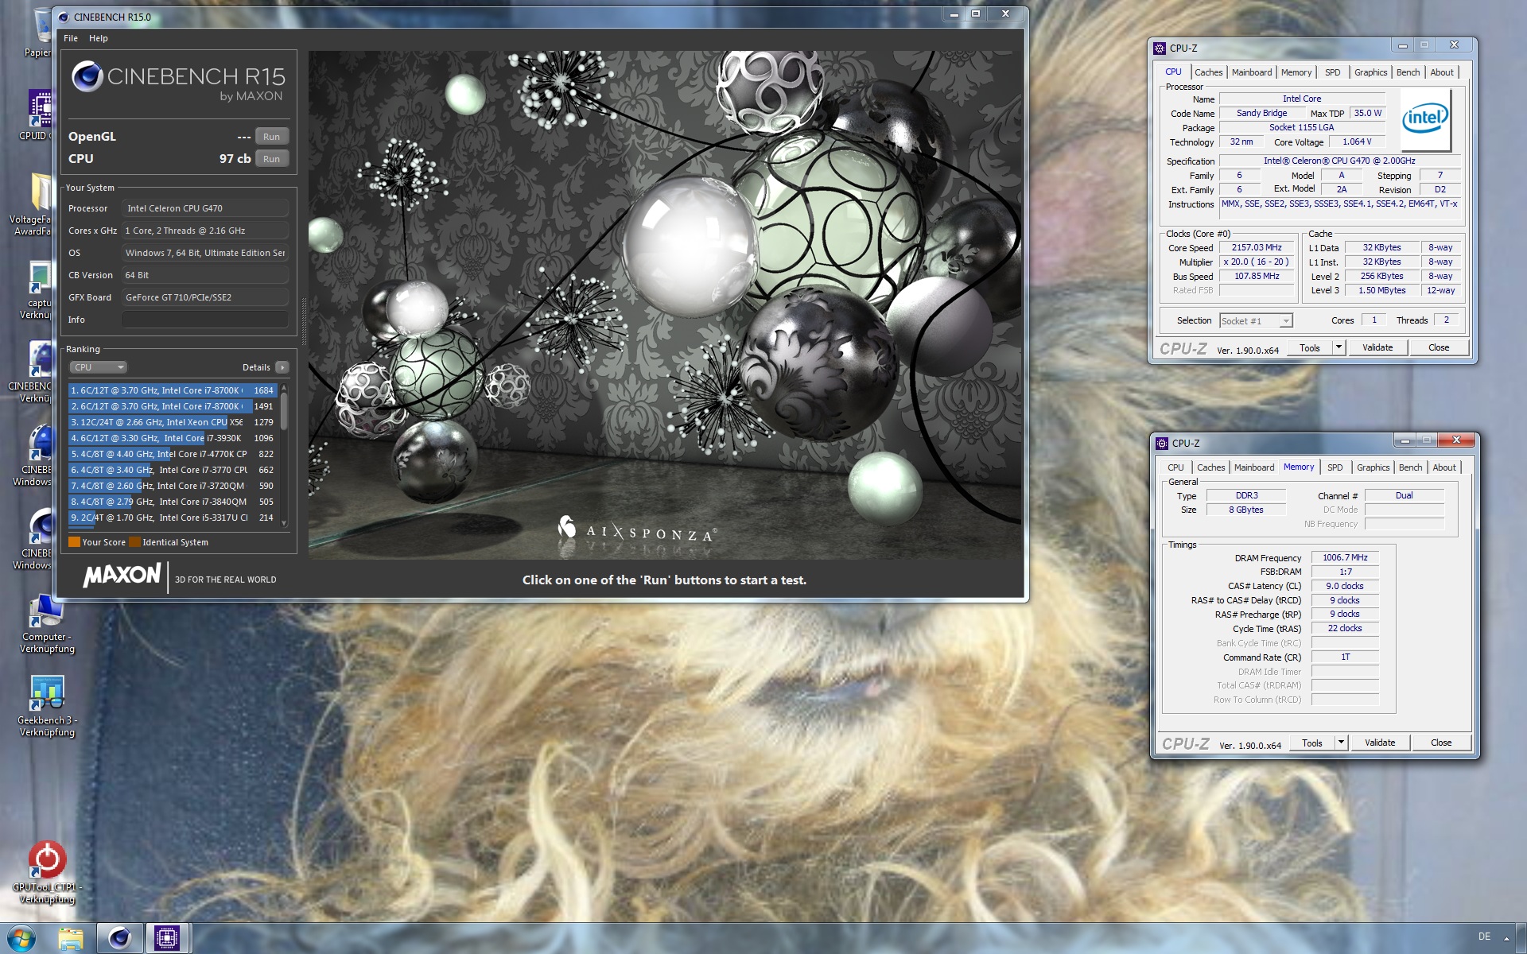Click Tools button in lower CPU-Z window
Screen dimensions: 1527x954
[x=1312, y=743]
